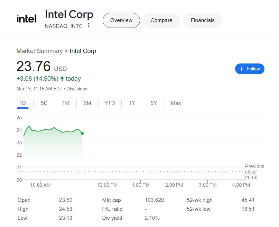Select the 1D chart range
The image size is (279, 227).
coord(22,103)
